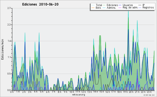Click the "6 h" hour label
This screenshot has height=97, width=157.
click(x=48, y=92)
